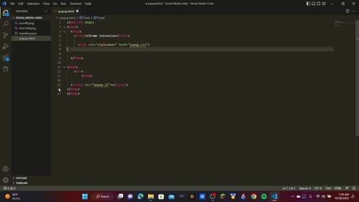
Task: Click the weather widget in taskbar
Action: point(13,196)
